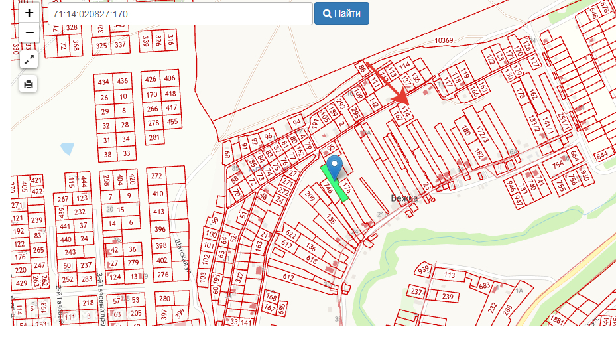
Task: Select parcel 612
Action: 288,277
